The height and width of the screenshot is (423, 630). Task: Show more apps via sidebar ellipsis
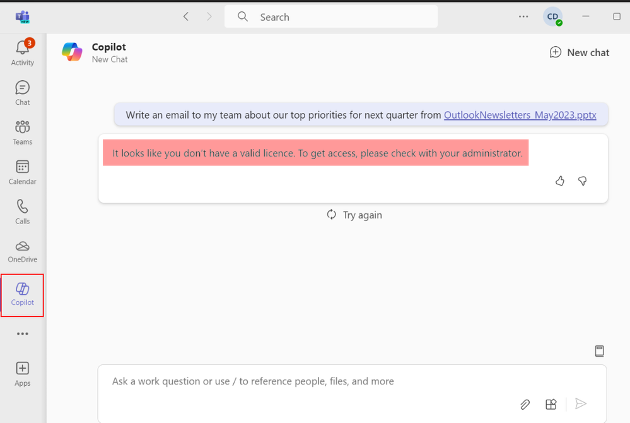(x=23, y=334)
